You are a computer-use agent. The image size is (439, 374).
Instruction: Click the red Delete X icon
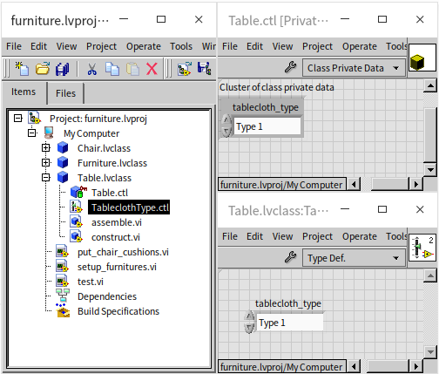pos(152,69)
